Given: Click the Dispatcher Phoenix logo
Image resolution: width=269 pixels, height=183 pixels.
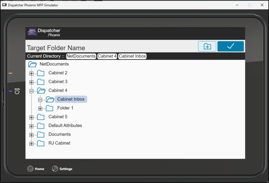Looking at the screenshot, I should tap(44, 33).
